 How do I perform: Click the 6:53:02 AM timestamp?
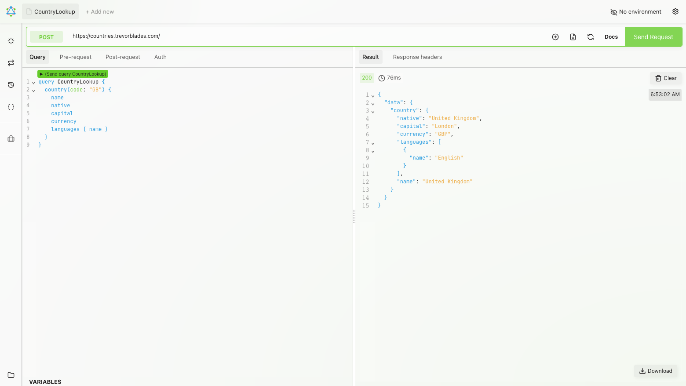(x=665, y=95)
